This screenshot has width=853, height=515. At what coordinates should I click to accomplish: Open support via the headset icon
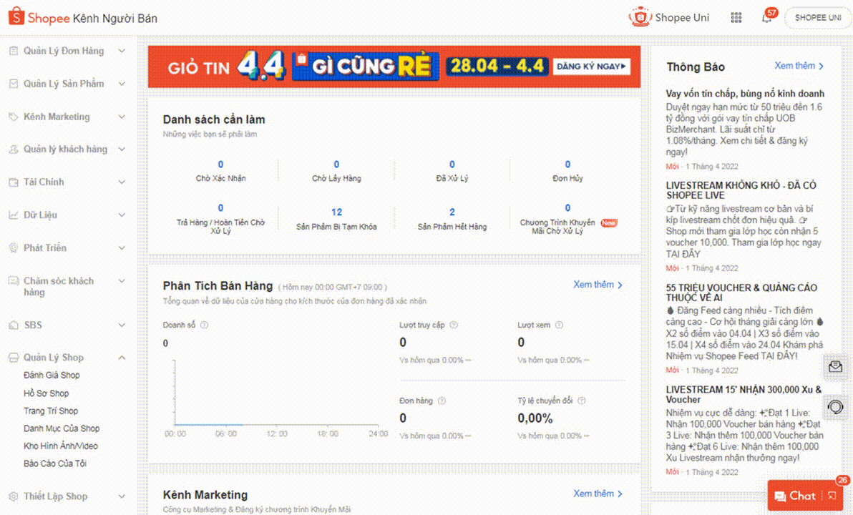tap(834, 406)
